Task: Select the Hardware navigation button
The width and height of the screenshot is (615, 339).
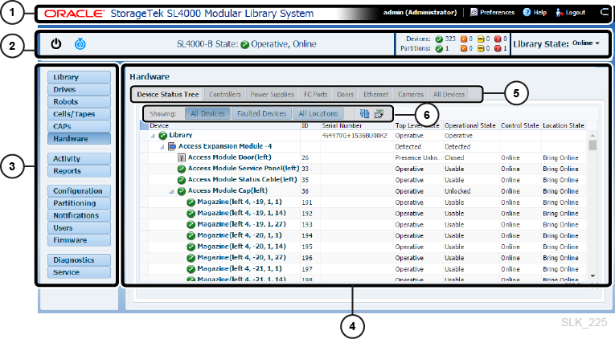Action: pos(79,139)
